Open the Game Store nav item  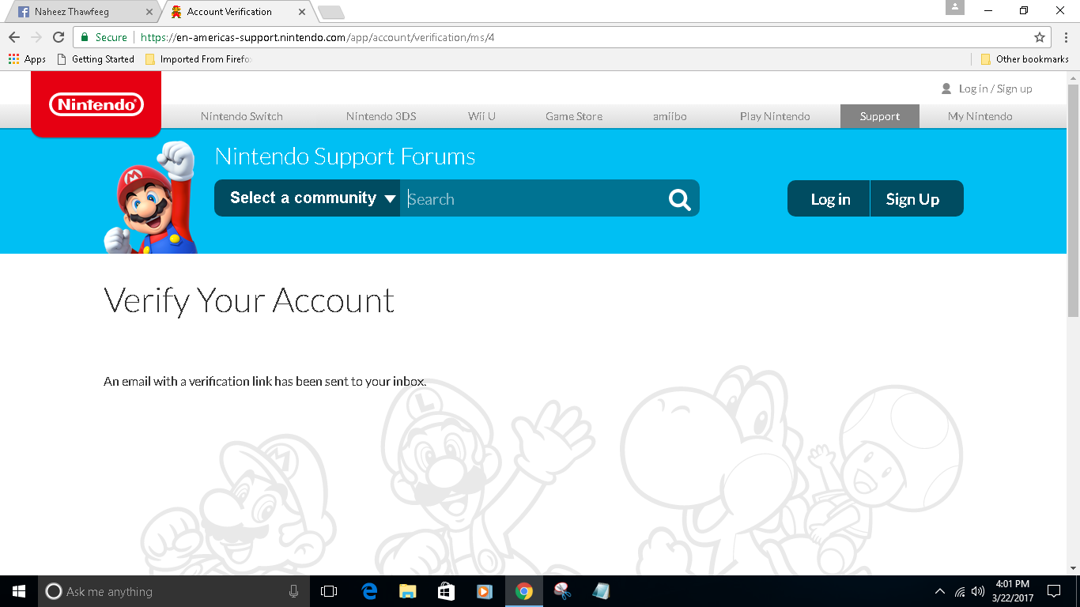pyautogui.click(x=574, y=116)
